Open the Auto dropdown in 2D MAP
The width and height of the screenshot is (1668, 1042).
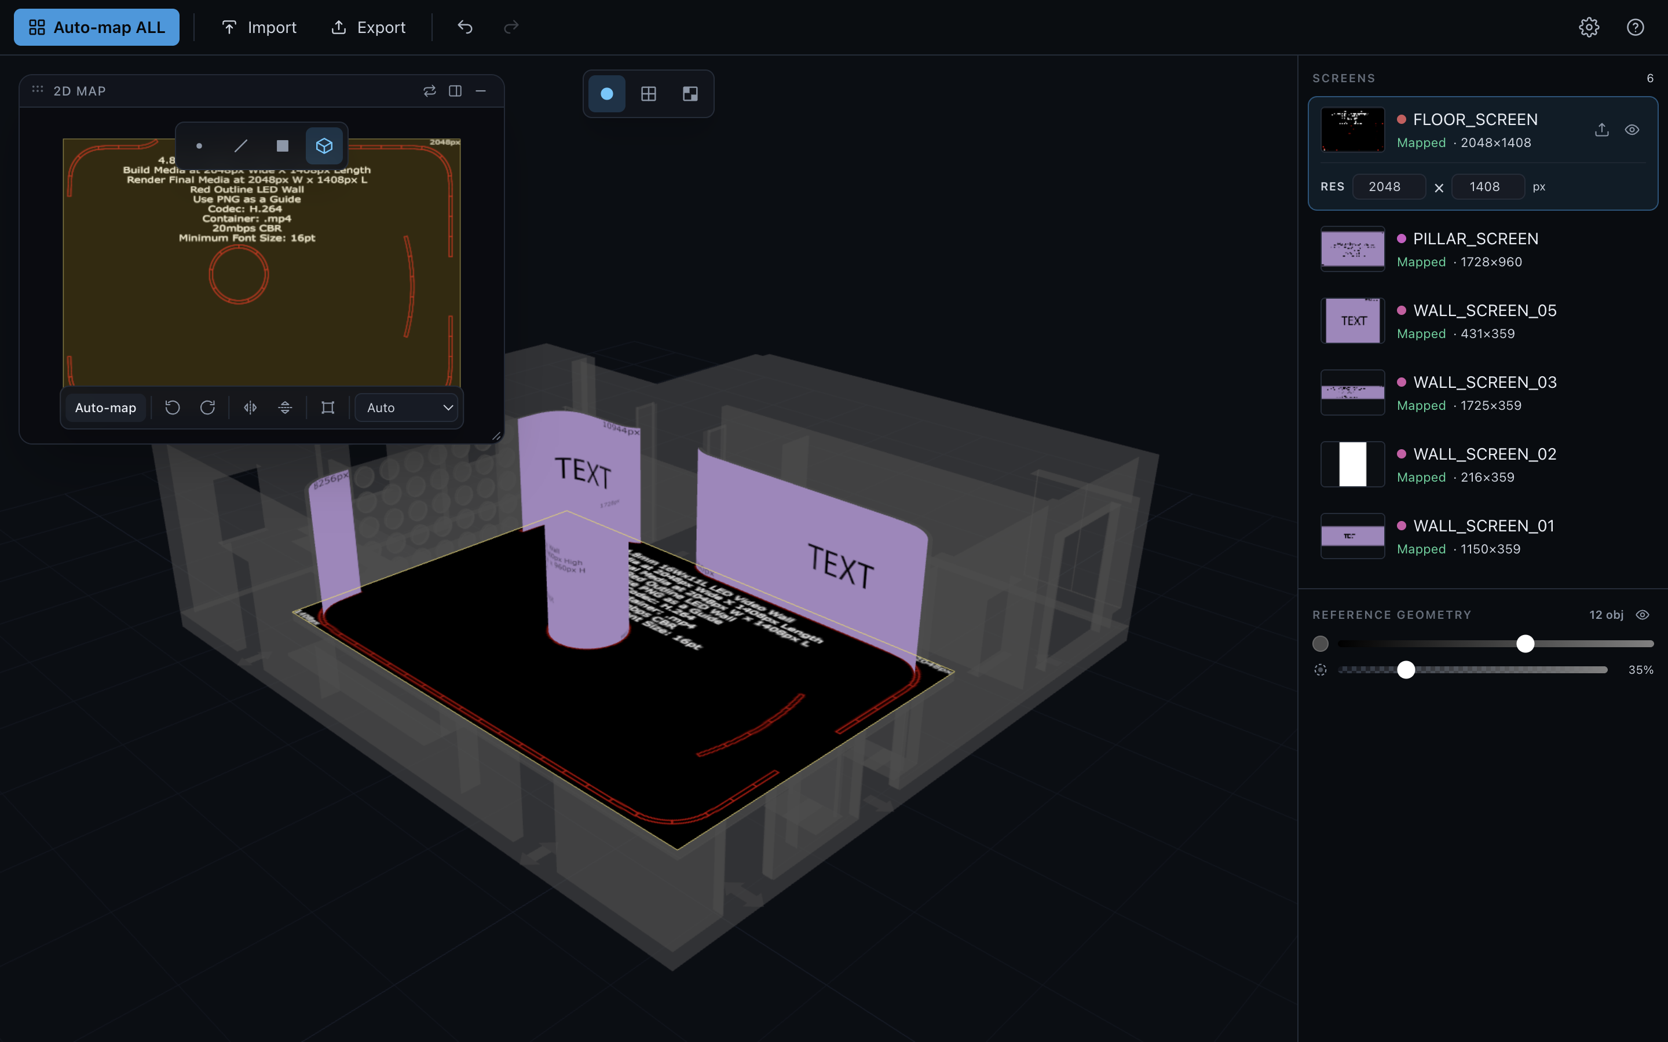pos(407,408)
